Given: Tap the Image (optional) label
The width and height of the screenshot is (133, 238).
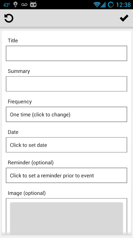Looking at the screenshot, I should (27, 193).
